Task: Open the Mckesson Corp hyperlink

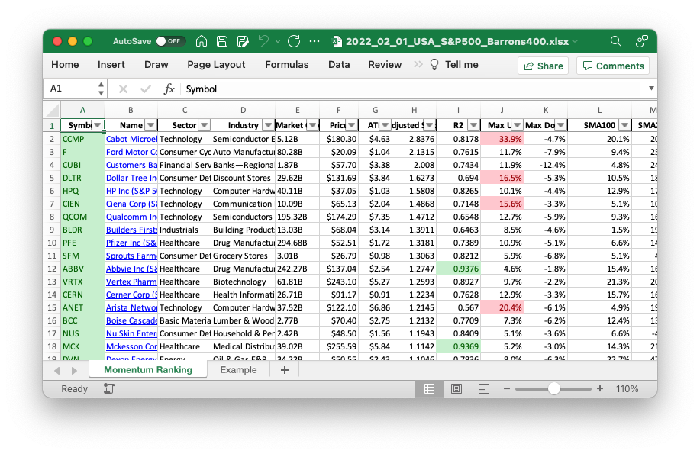Action: click(x=131, y=346)
